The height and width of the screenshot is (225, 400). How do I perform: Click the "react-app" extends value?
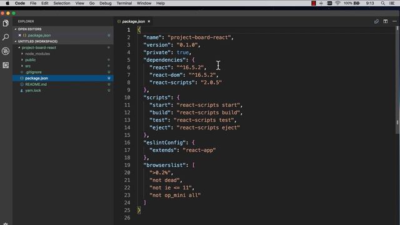tap(199, 150)
